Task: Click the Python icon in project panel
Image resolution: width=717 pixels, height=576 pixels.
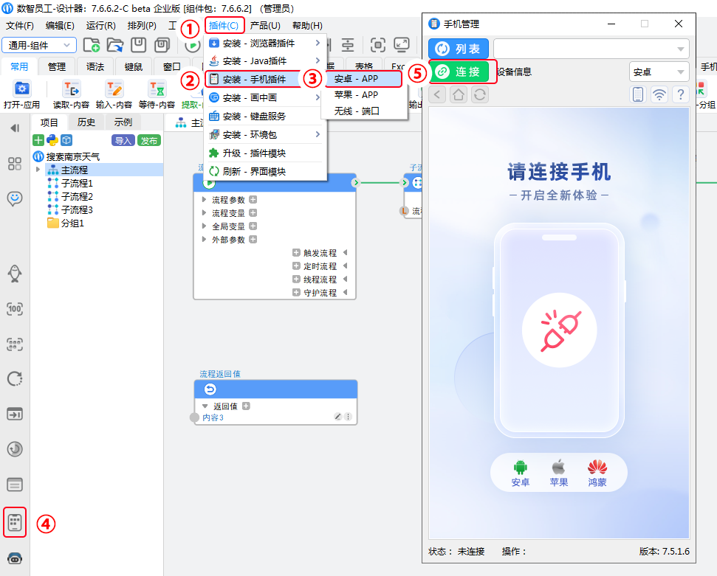Action: pyautogui.click(x=52, y=140)
